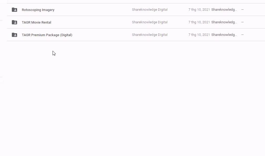265x156 pixels.
Task: Select the TAGR Premium Package (Digital) name
Action: point(47,35)
